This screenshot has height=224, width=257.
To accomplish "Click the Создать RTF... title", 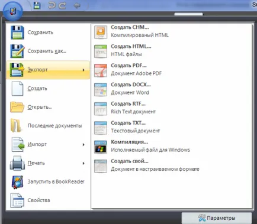I will point(128,103).
